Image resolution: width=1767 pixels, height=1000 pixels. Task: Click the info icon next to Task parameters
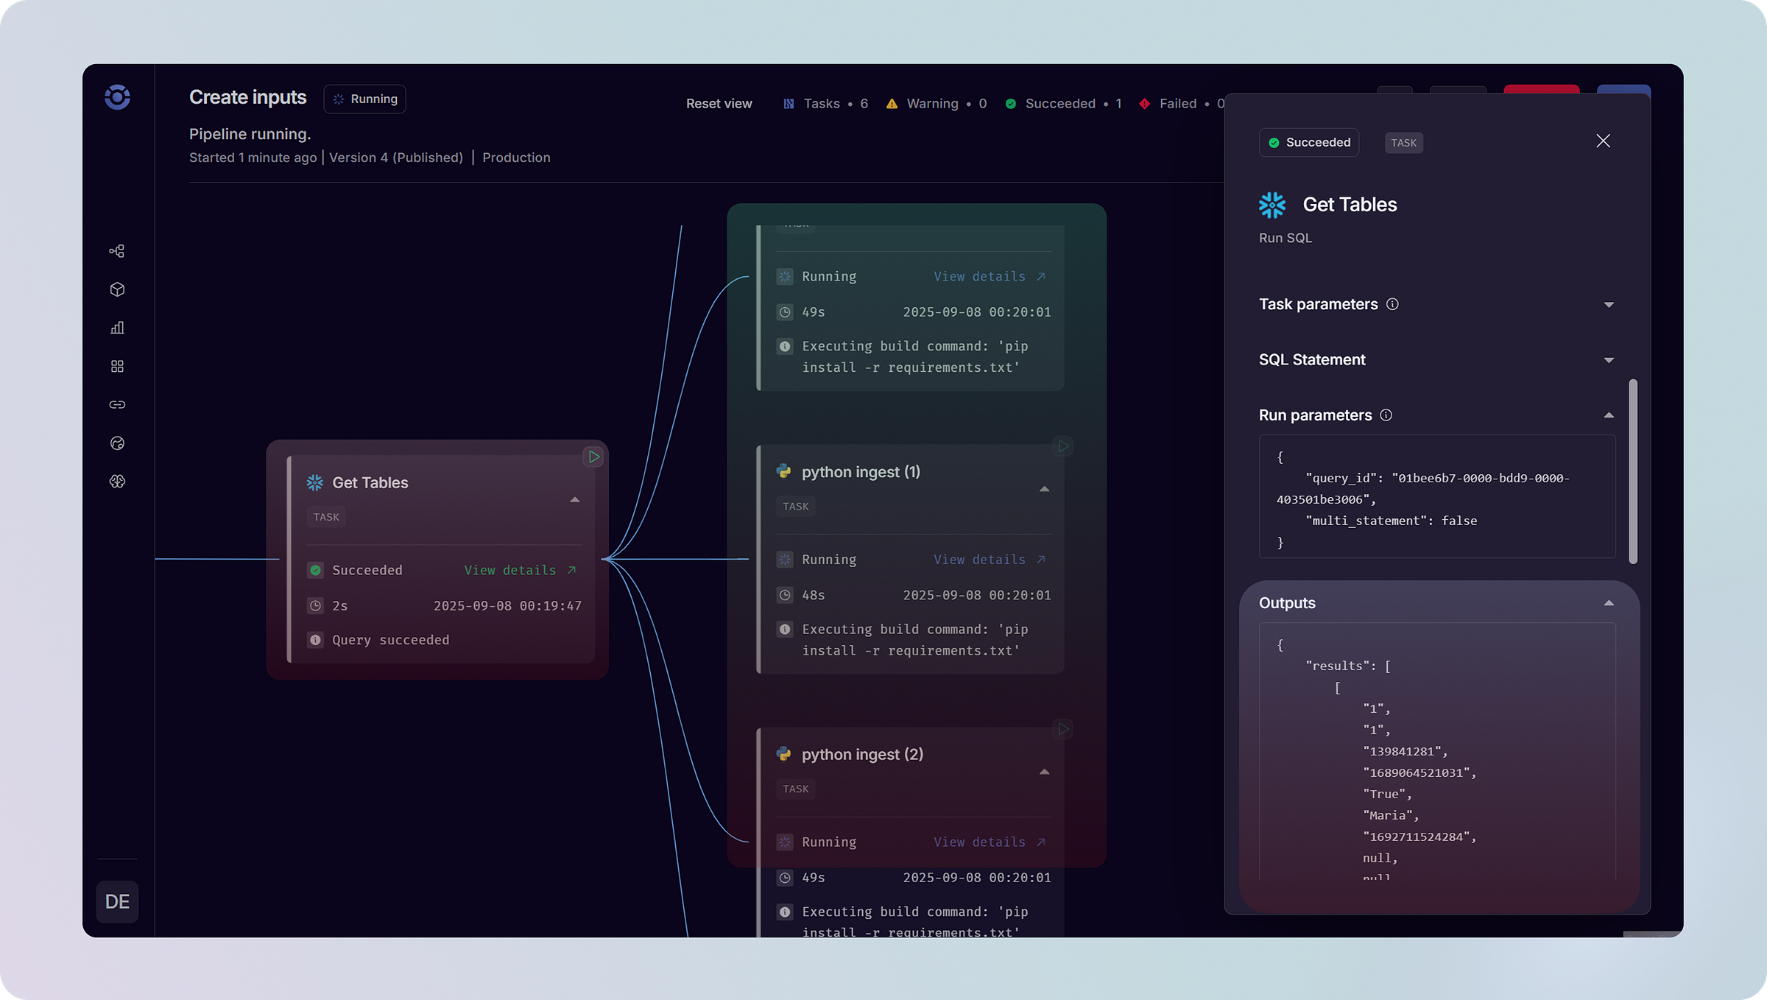(x=1392, y=304)
